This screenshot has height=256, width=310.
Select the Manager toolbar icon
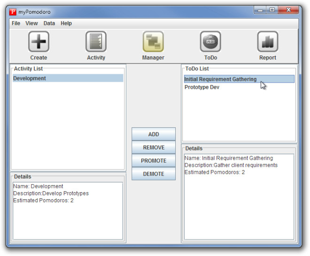pyautogui.click(x=153, y=41)
